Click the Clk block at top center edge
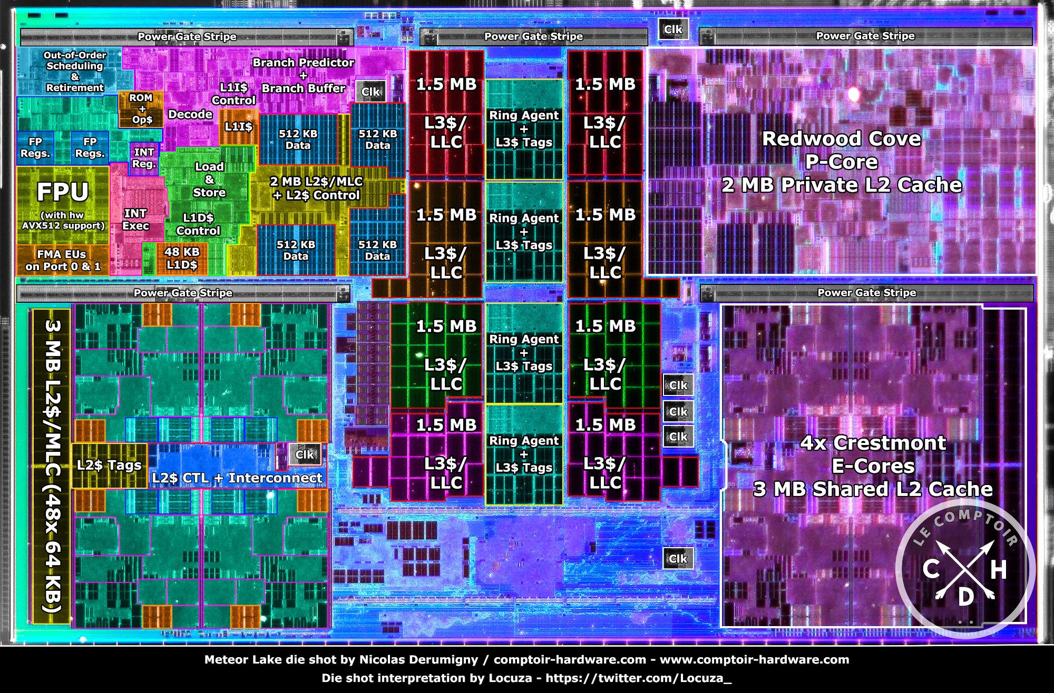Image resolution: width=1054 pixels, height=693 pixels. tap(672, 29)
